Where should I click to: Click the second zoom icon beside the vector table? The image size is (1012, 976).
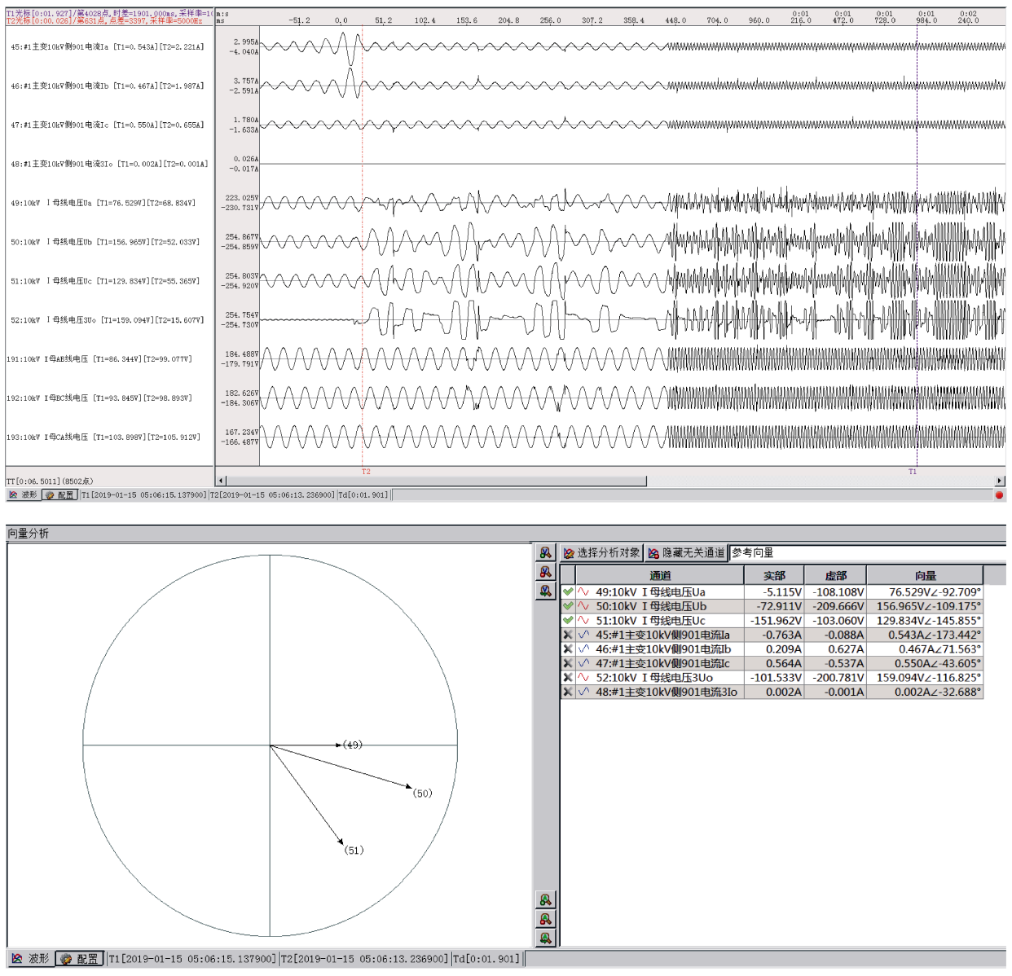click(545, 572)
